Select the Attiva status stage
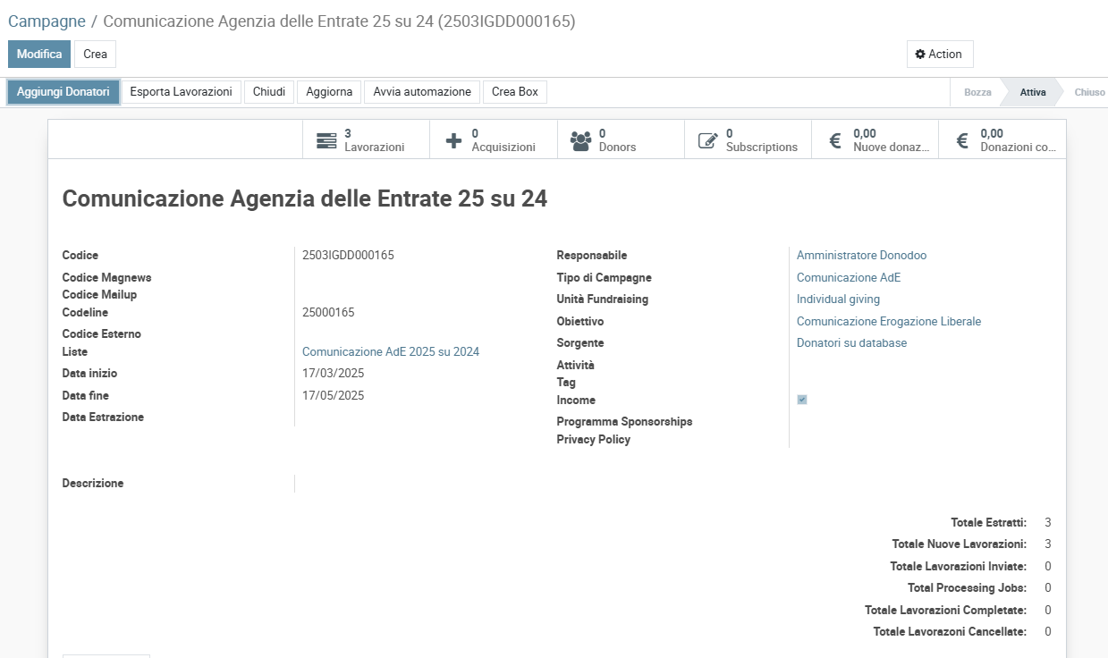Screen dimensions: 1108x658 [1033, 92]
